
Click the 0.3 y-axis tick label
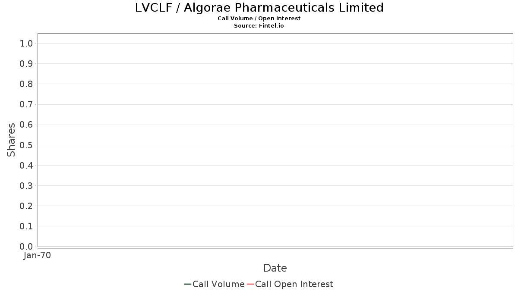coord(26,185)
